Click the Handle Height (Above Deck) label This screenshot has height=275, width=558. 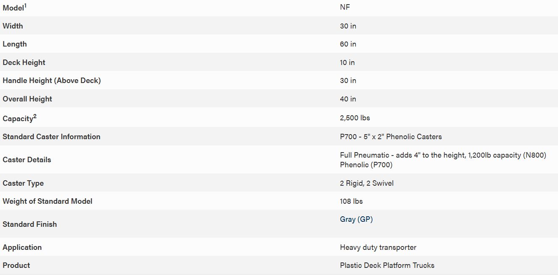click(x=52, y=80)
